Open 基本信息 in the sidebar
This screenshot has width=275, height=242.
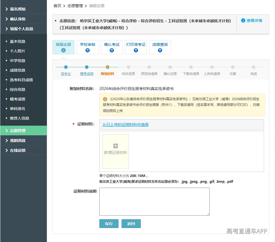point(18,41)
